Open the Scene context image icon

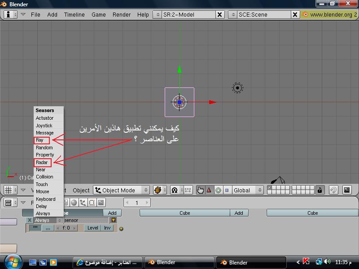pos(101,203)
